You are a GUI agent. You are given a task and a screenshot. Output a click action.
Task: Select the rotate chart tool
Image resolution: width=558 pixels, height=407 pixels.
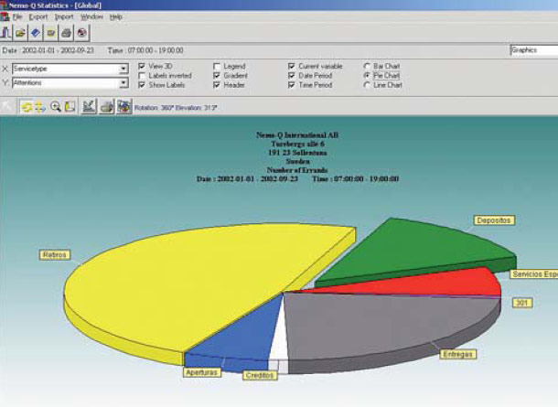(x=27, y=106)
